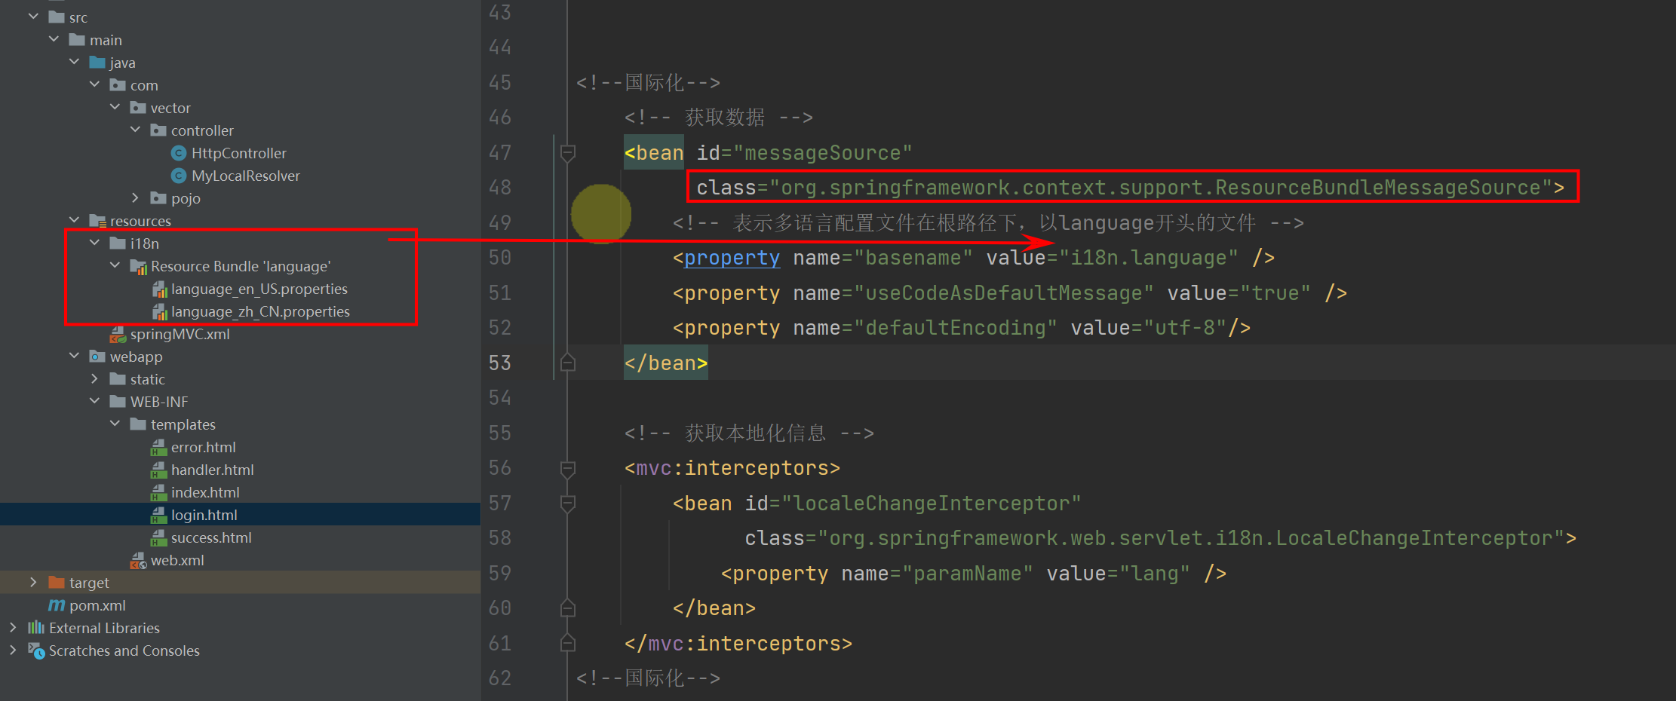Viewport: 1676px width, 701px height.
Task: Click the HttpController class icon
Action: point(179,153)
